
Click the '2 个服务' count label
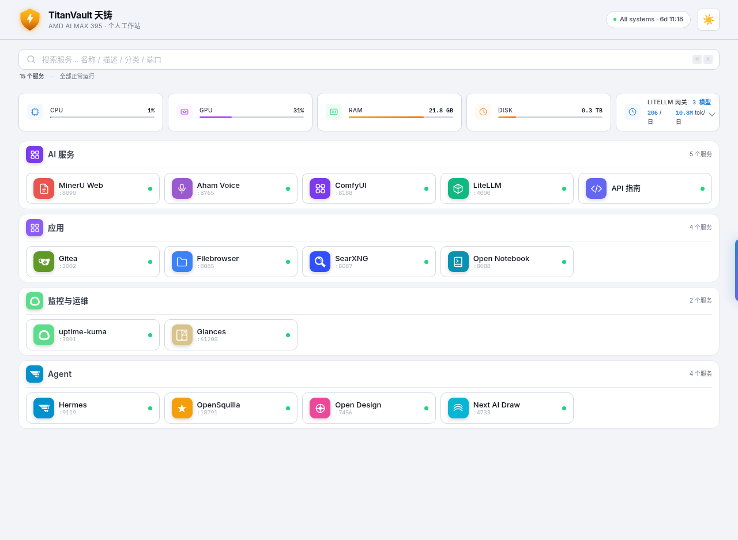coord(701,300)
